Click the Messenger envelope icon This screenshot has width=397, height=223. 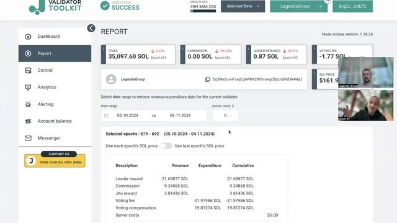coord(28,138)
